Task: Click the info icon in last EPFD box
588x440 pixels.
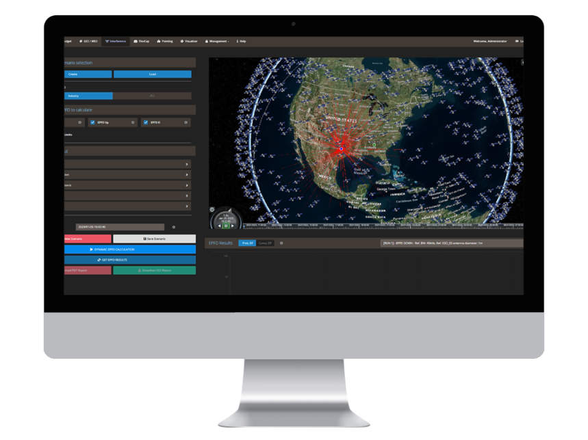Action: pos(186,122)
